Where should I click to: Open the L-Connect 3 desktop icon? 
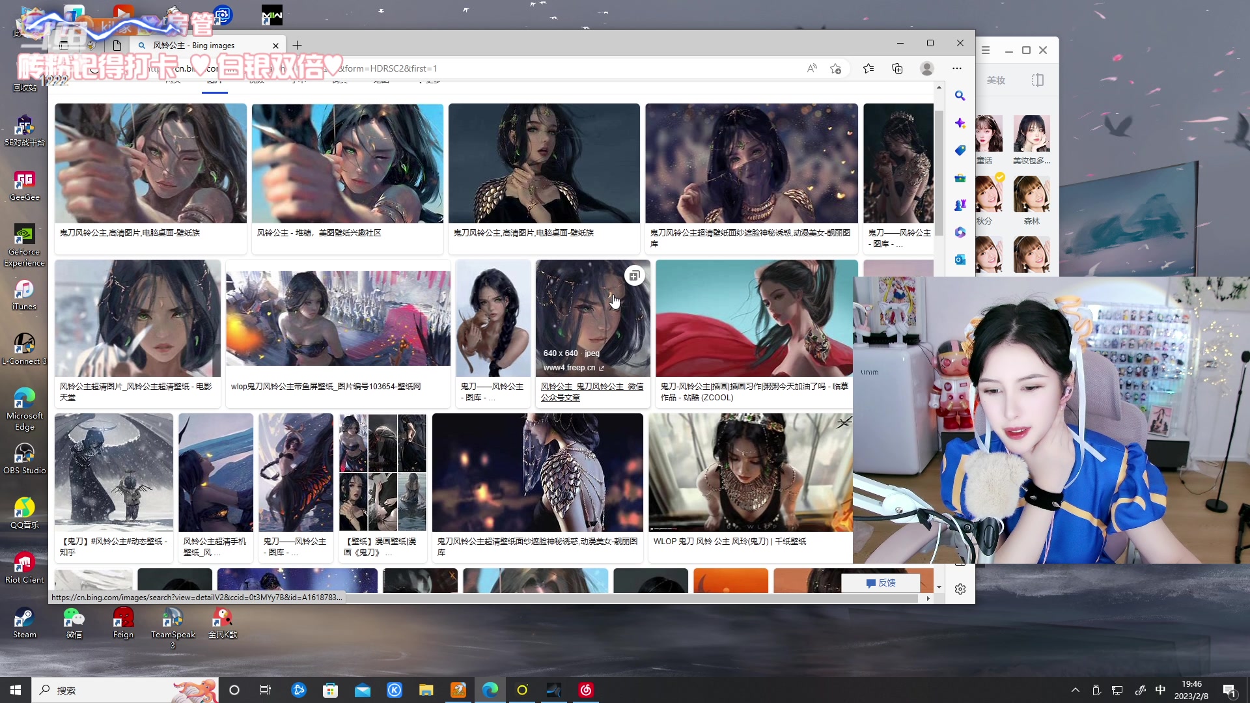click(x=25, y=350)
